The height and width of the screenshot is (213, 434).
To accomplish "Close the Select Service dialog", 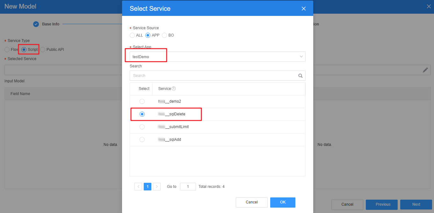I will tap(304, 9).
